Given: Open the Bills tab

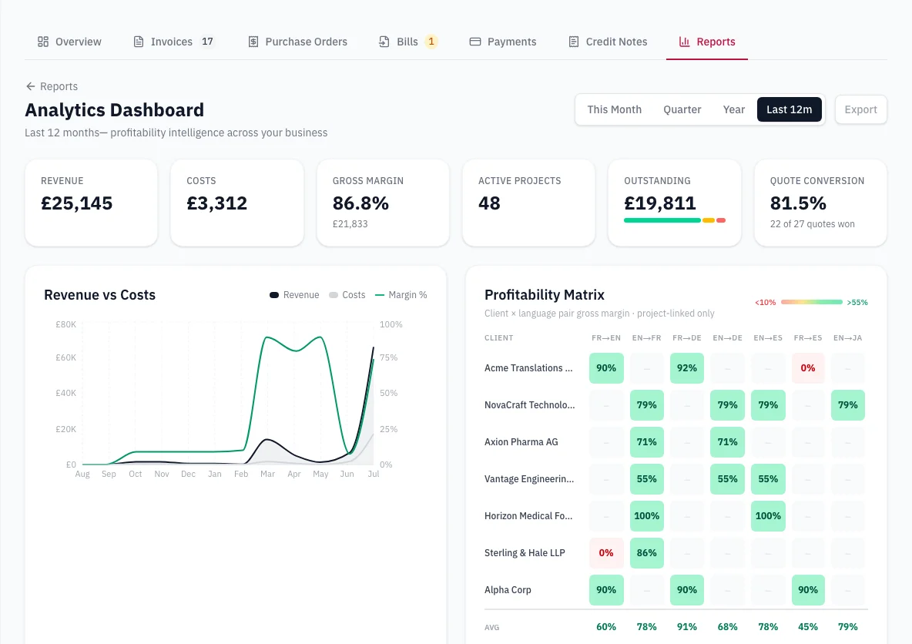Looking at the screenshot, I should click(x=408, y=42).
